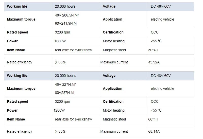Click the 1200W power value

coord(59,110)
